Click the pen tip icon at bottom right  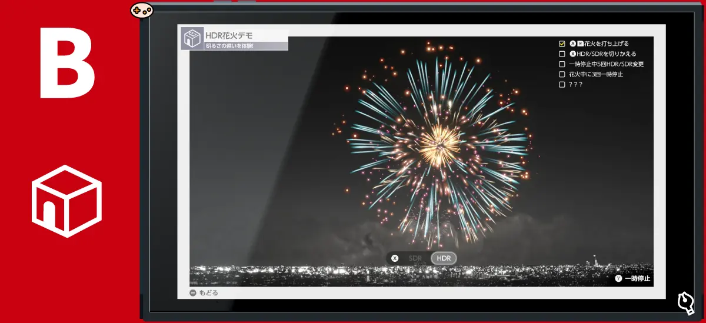[685, 302]
